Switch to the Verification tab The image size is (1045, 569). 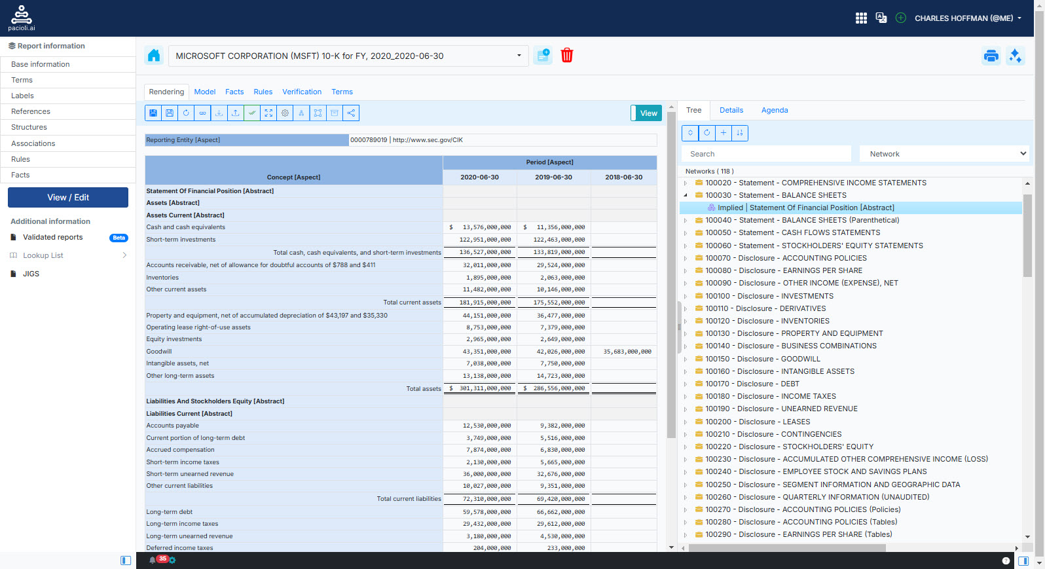(x=302, y=92)
